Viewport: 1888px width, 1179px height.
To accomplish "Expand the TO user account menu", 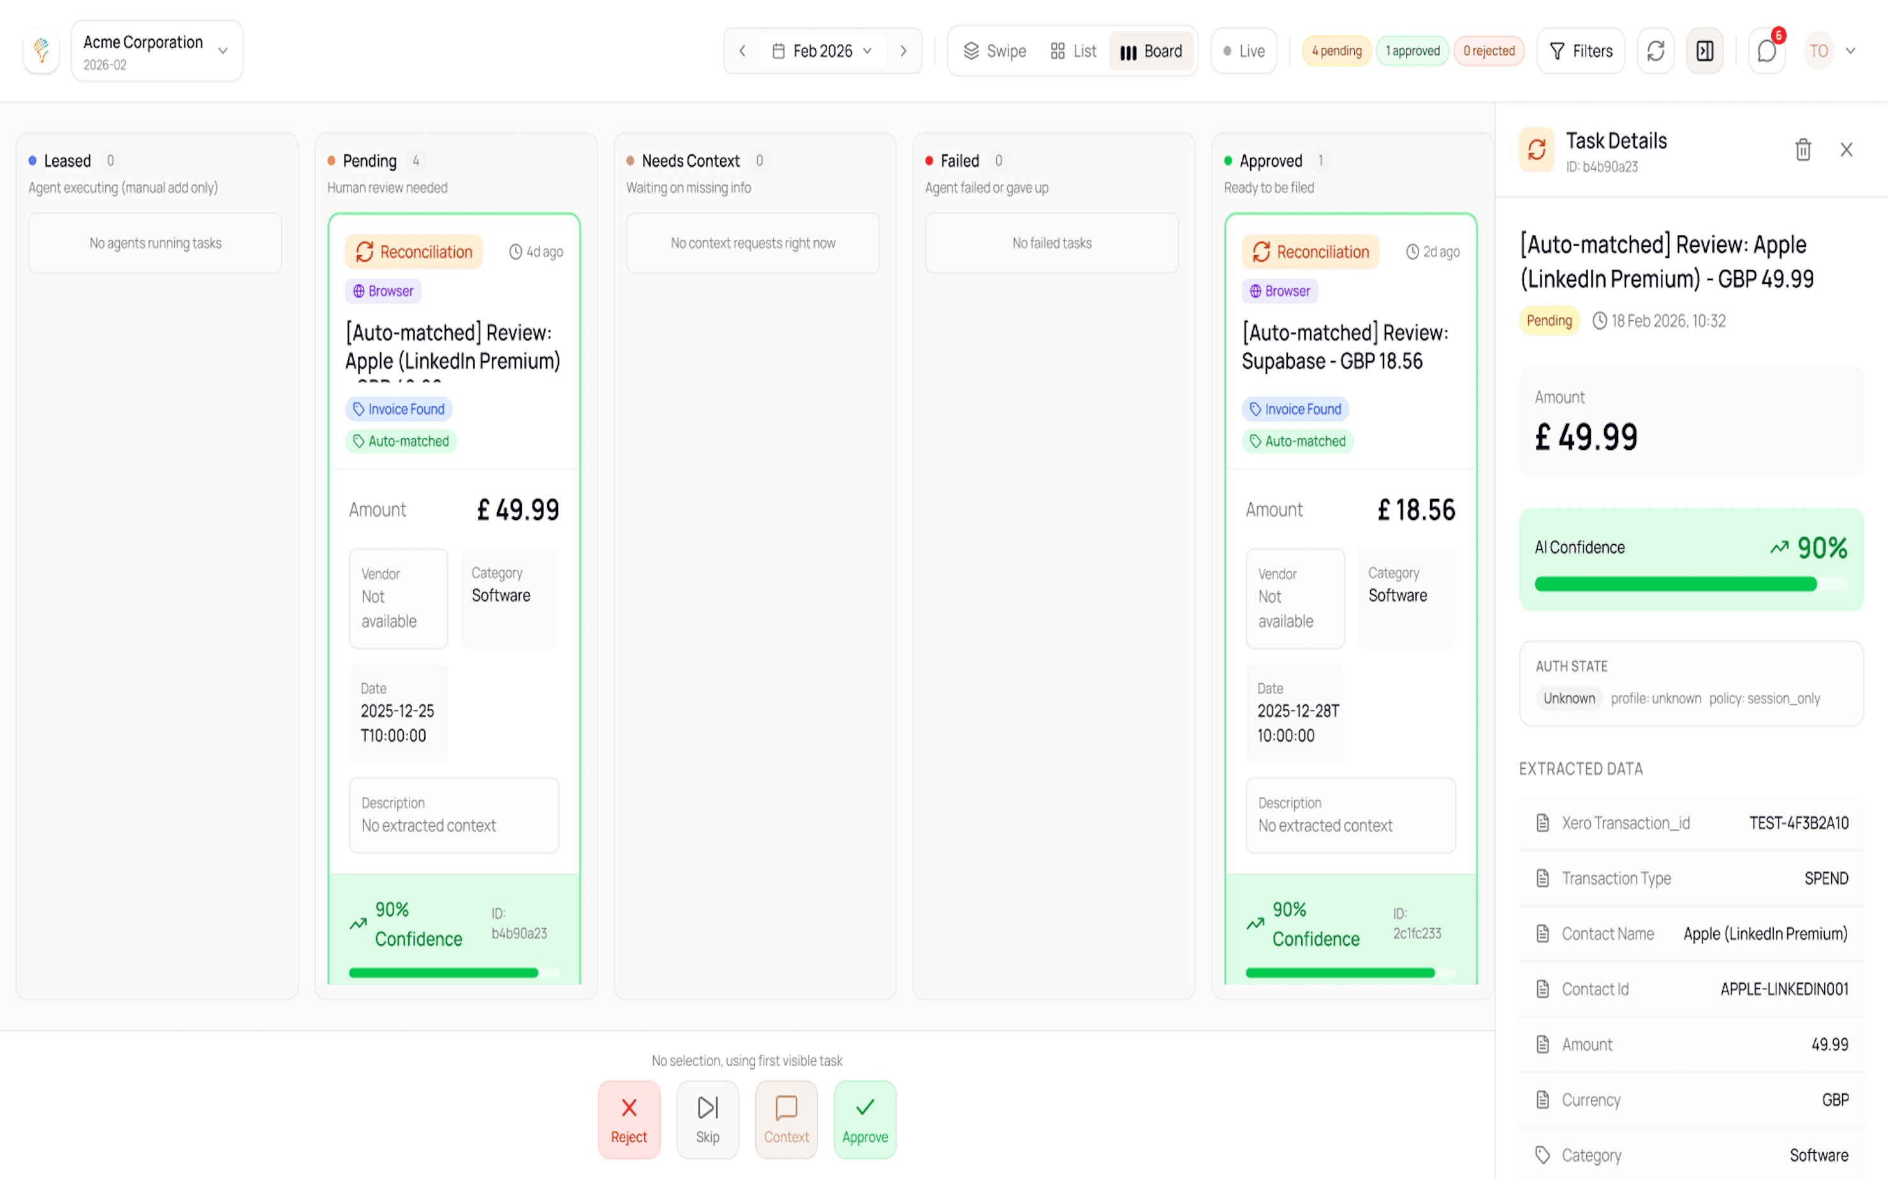I will [x=1831, y=52].
